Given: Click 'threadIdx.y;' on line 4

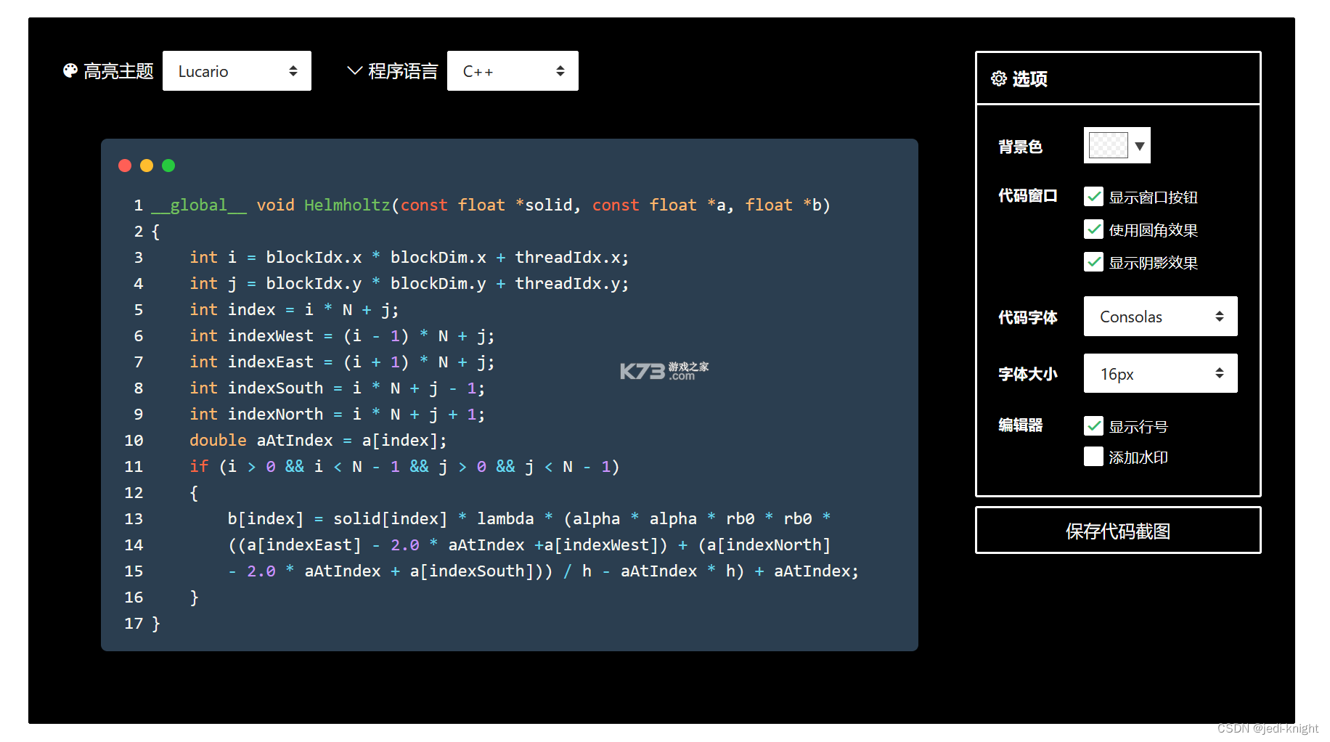Looking at the screenshot, I should pos(572,284).
